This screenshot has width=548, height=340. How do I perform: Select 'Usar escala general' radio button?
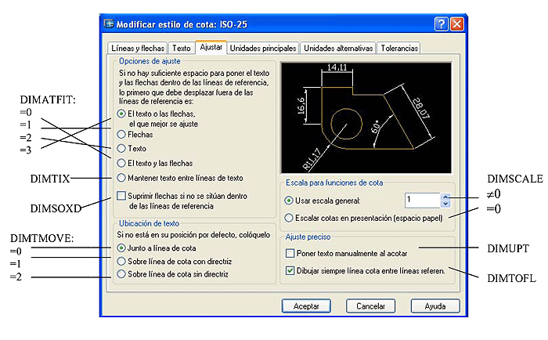pos(289,201)
